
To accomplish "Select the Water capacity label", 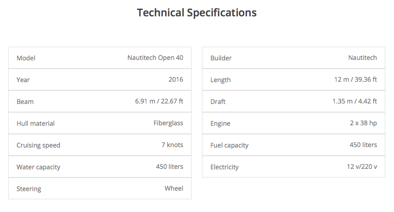I will 38,167.
